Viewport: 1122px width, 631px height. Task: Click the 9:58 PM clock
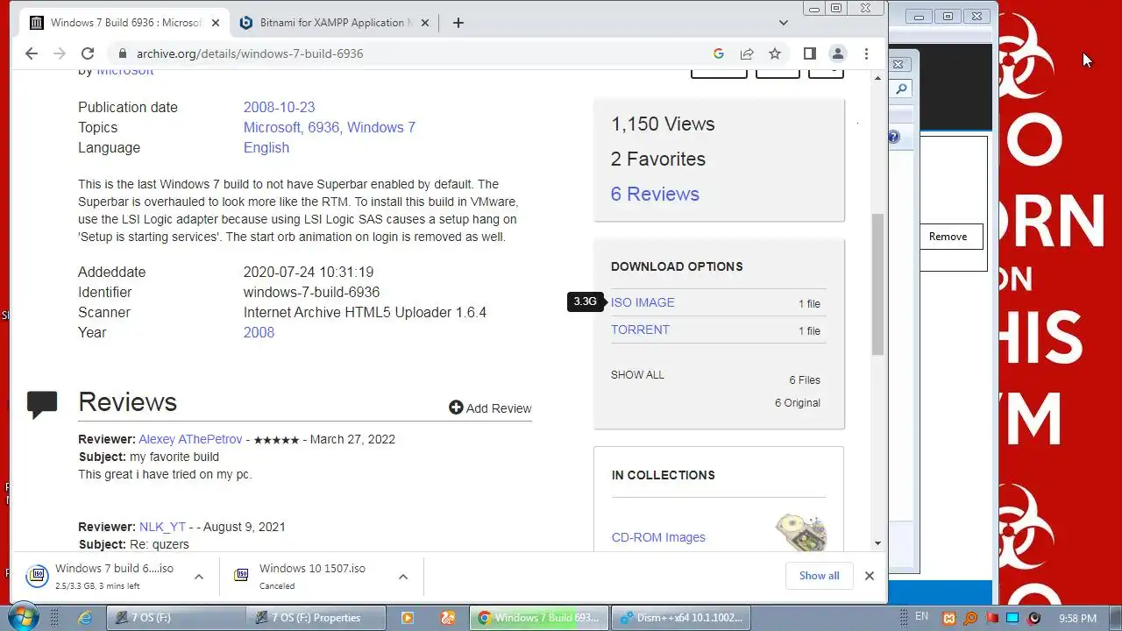point(1077,618)
